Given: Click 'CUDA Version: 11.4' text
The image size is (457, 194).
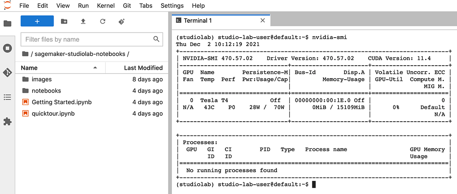Looking at the screenshot, I should [399, 59].
